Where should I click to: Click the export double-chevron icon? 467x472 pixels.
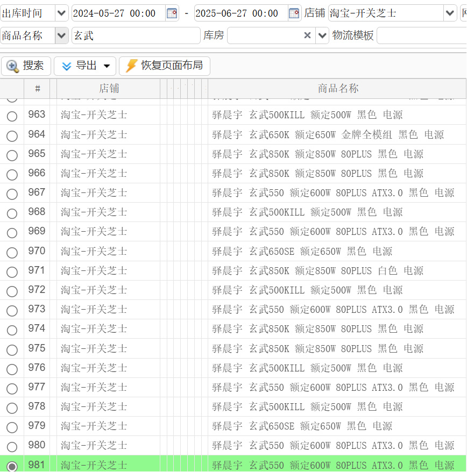pos(66,66)
